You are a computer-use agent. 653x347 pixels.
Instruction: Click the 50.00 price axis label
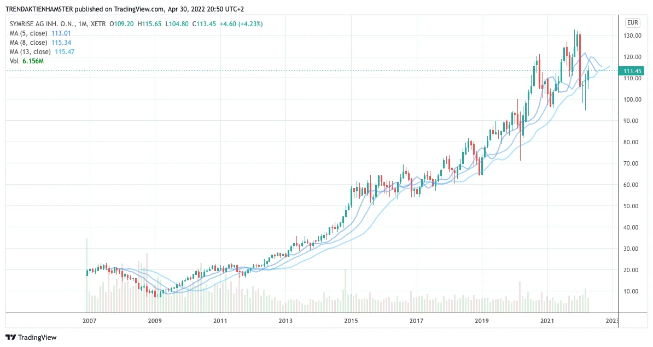[x=632, y=206]
